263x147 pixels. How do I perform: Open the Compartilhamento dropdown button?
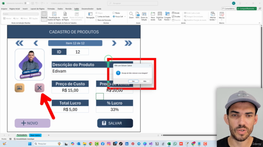[247, 9]
